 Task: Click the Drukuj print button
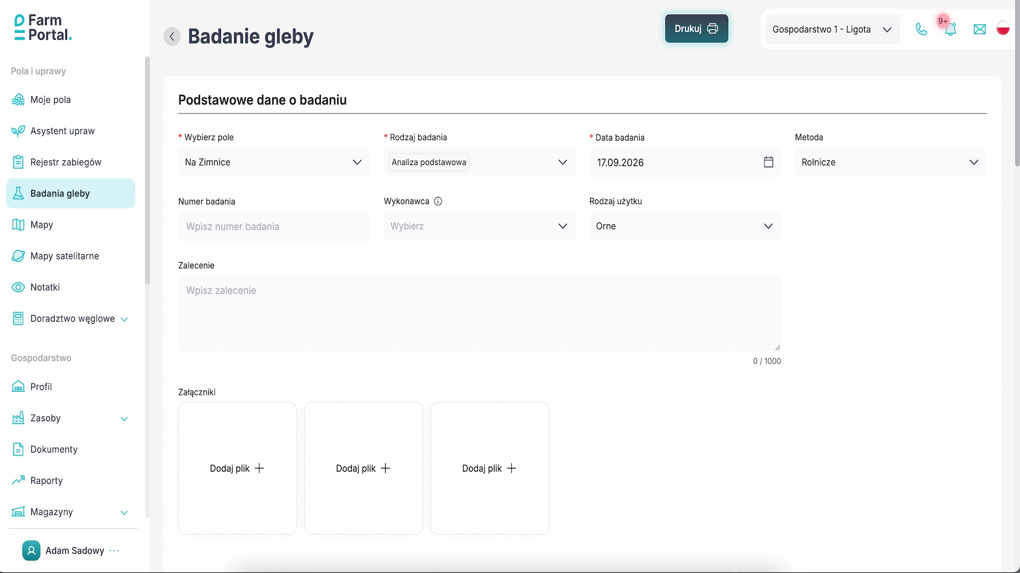tap(696, 29)
